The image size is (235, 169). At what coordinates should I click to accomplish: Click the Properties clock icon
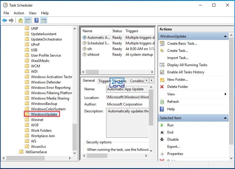point(162,154)
